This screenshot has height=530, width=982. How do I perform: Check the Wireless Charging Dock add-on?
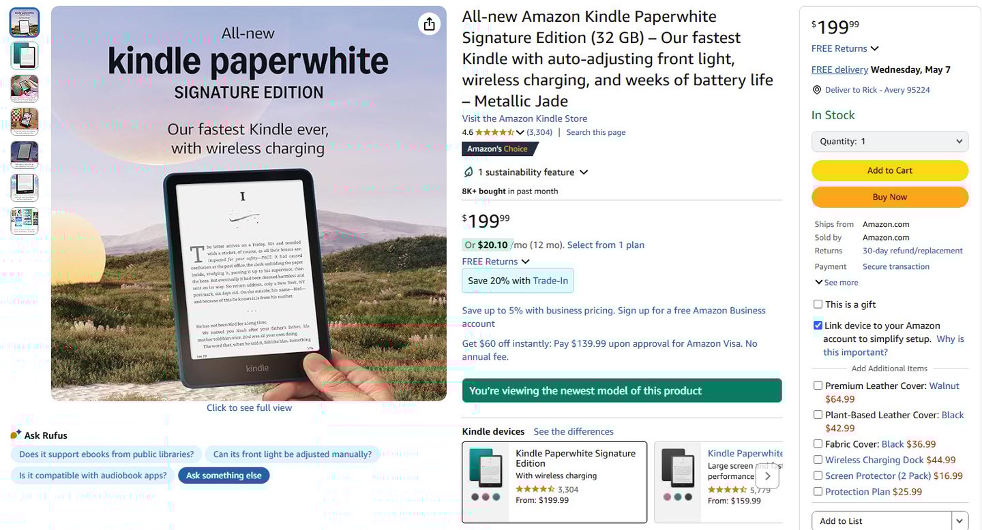click(x=818, y=460)
